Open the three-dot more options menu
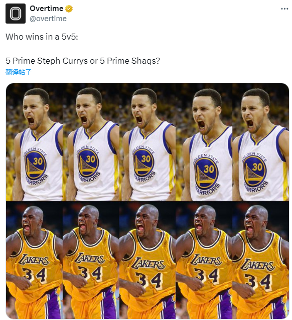Viewport: 292px width, 320px height. [284, 9]
